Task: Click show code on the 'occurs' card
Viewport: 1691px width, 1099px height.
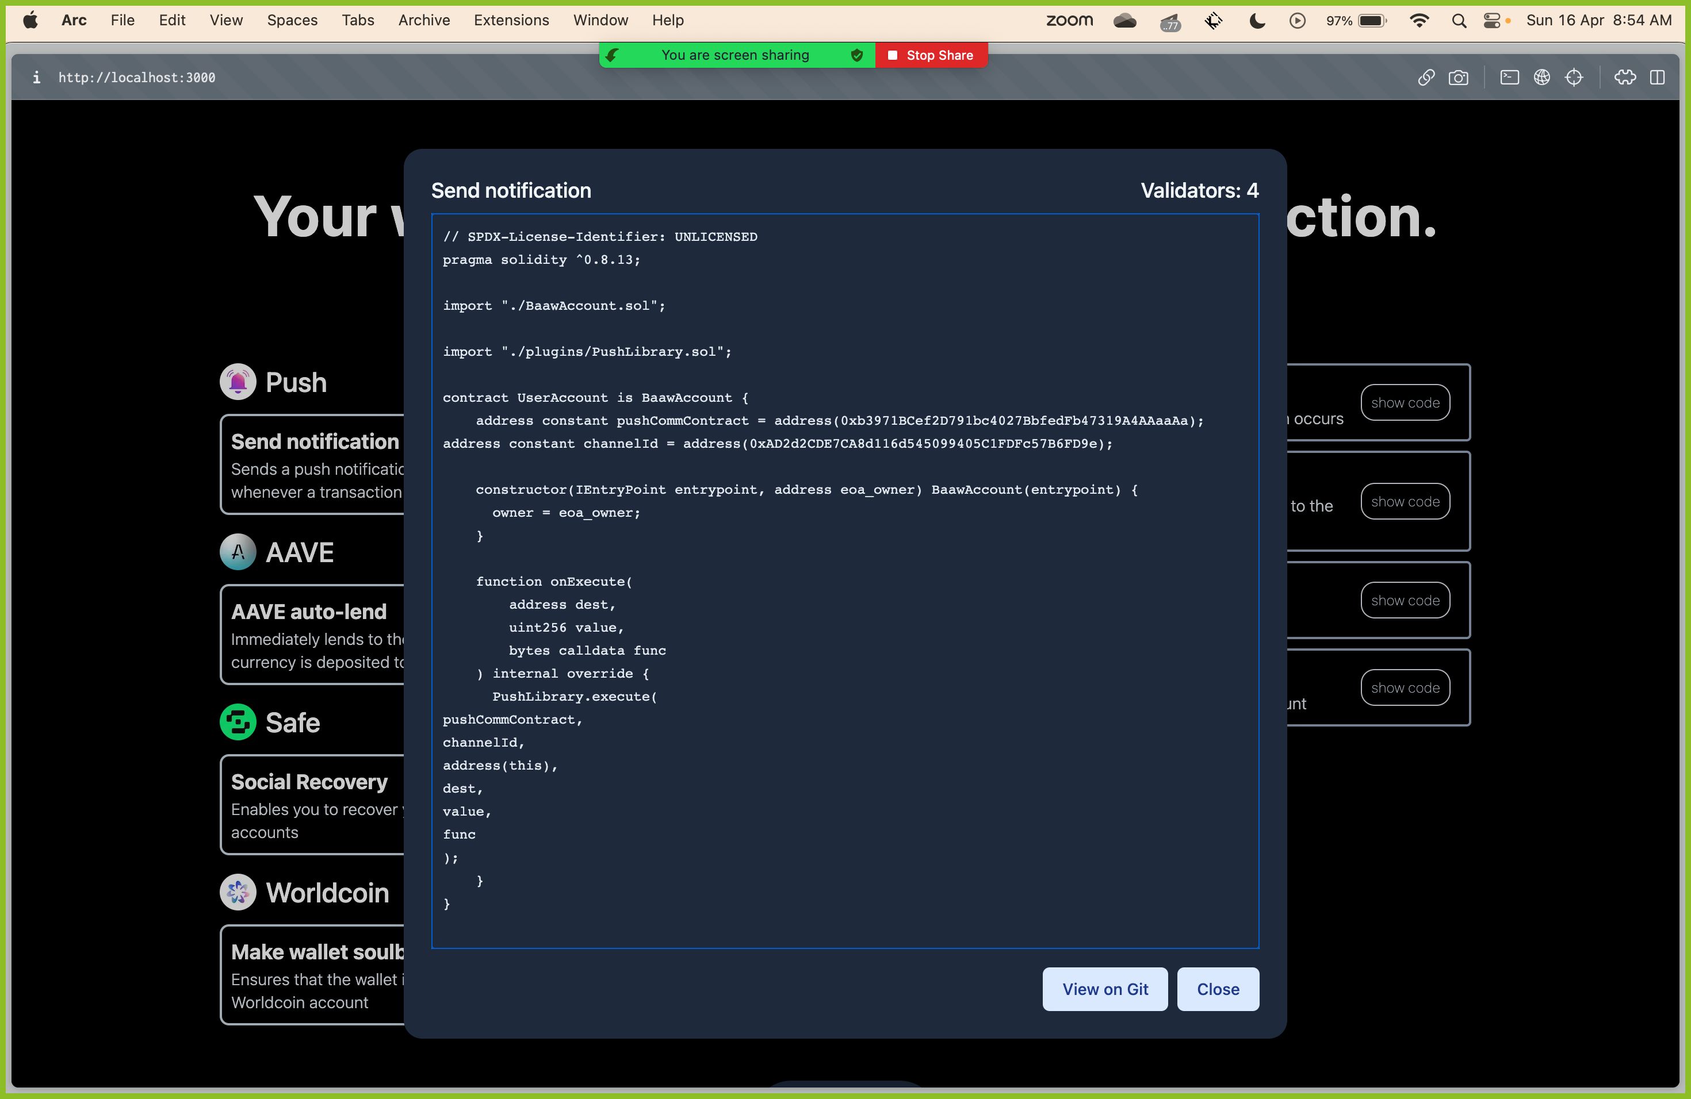Action: [x=1405, y=402]
